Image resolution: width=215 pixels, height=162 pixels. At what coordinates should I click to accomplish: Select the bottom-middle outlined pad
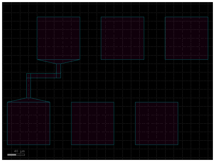tap(92, 123)
